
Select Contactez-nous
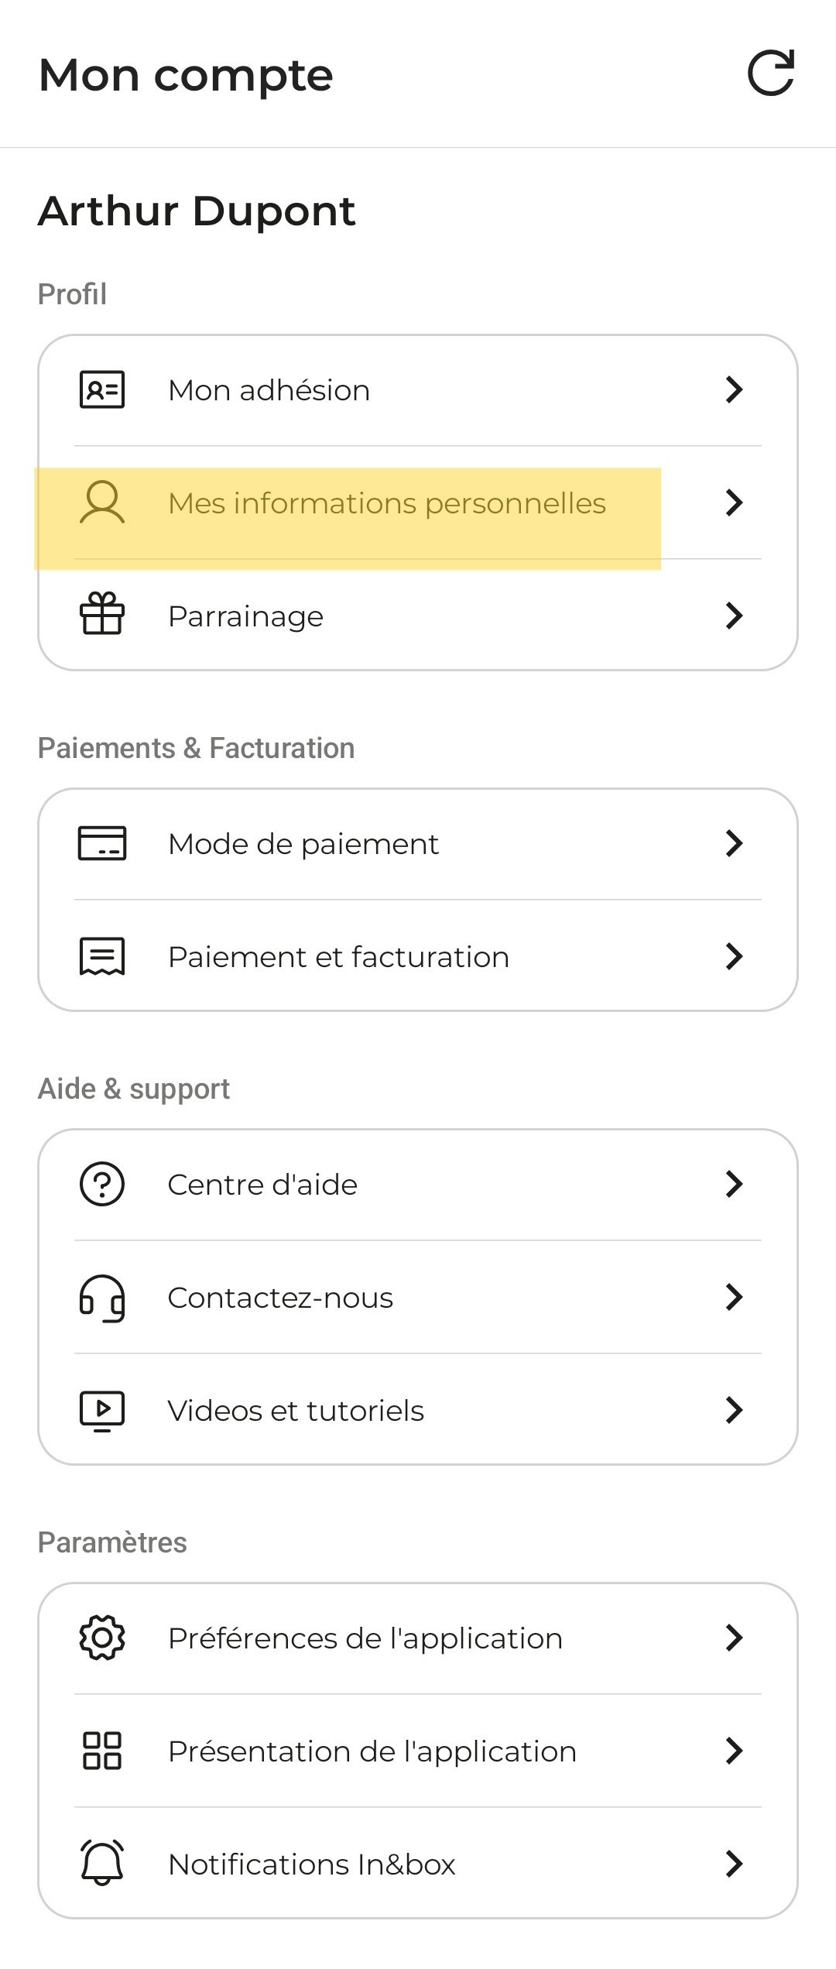coord(418,1298)
